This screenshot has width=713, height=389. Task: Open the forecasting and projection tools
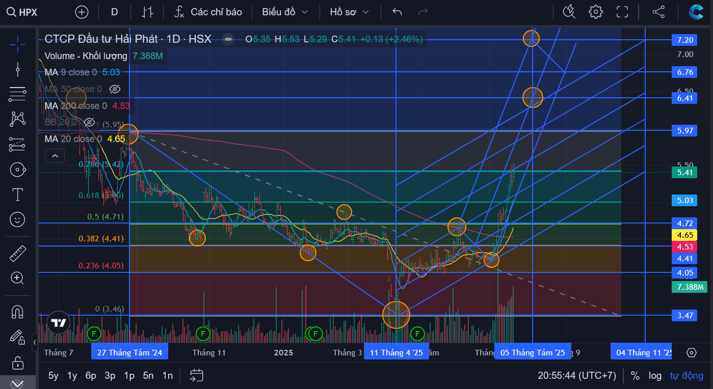click(x=17, y=145)
